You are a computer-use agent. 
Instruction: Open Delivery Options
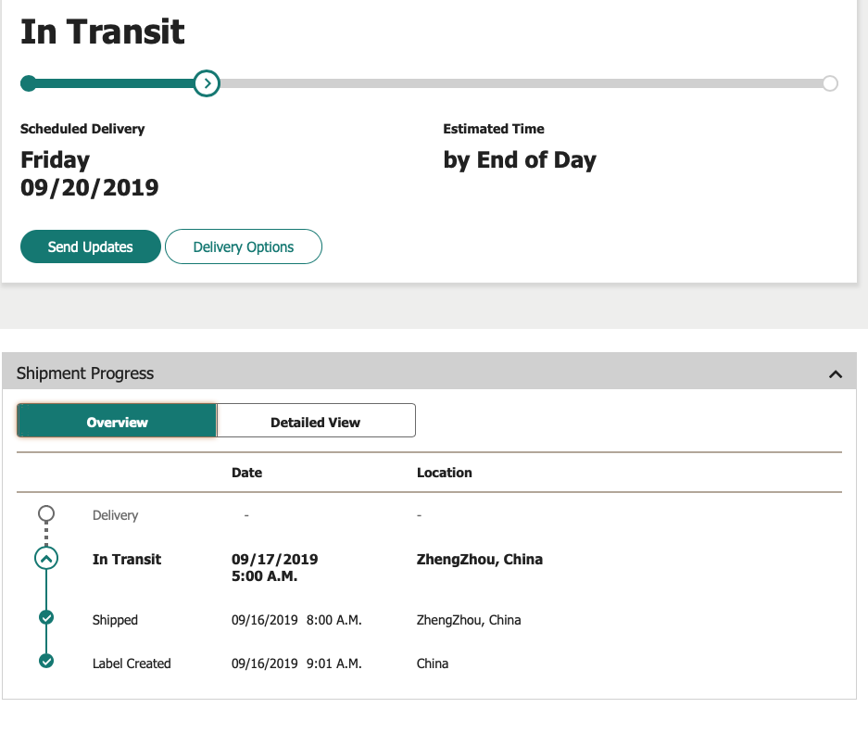click(x=244, y=246)
